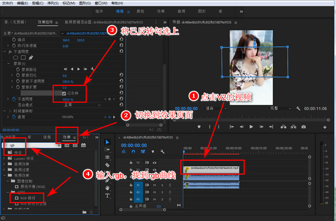Open the 适合 zoom level dropdown

point(216,108)
